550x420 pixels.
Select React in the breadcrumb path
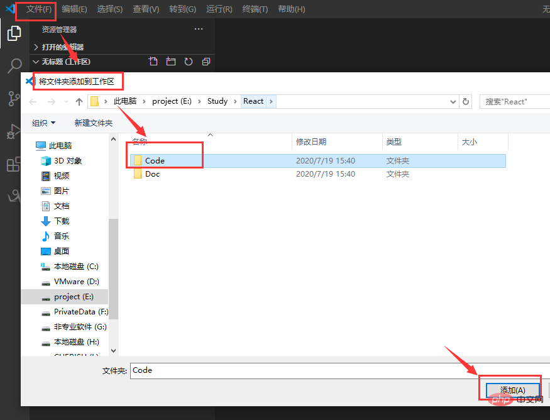pos(253,101)
